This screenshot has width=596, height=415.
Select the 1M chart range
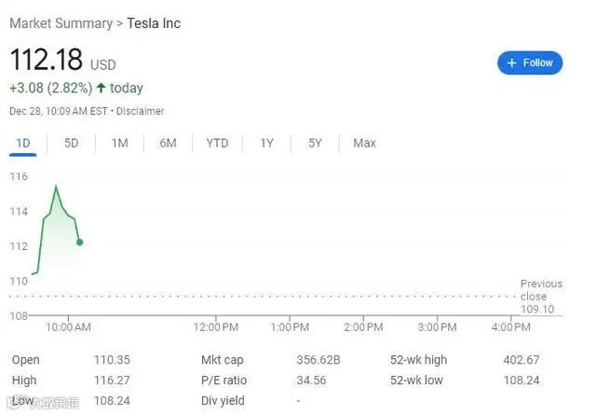119,143
